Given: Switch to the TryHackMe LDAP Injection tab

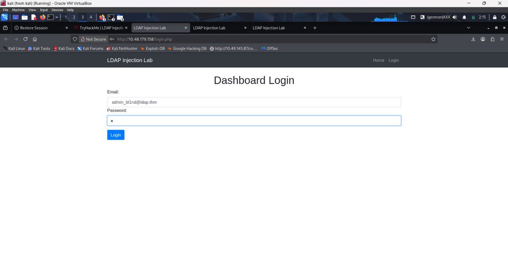Looking at the screenshot, I should [100, 28].
